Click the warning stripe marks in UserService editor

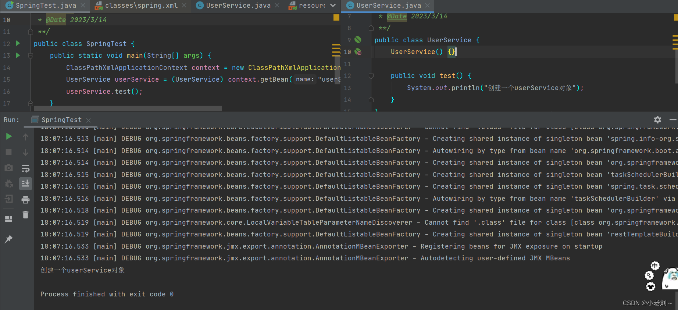pos(675,42)
